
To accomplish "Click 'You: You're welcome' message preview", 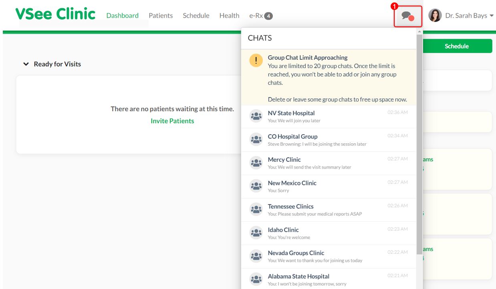I will (x=289, y=237).
